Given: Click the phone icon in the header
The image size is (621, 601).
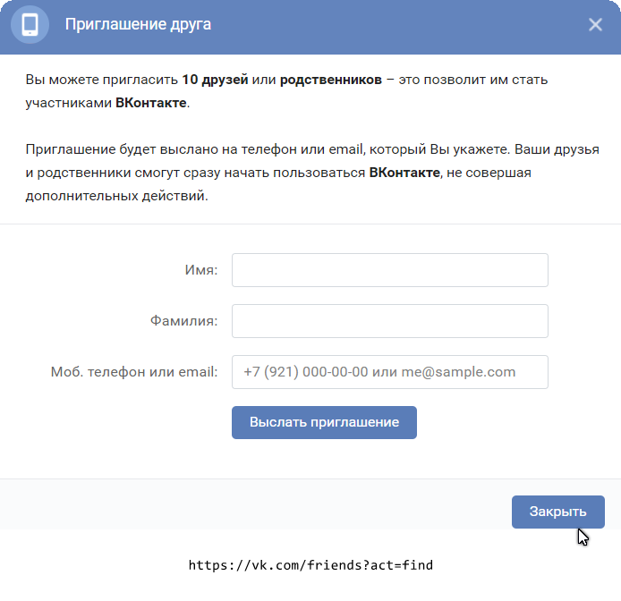Looking at the screenshot, I should click(30, 24).
